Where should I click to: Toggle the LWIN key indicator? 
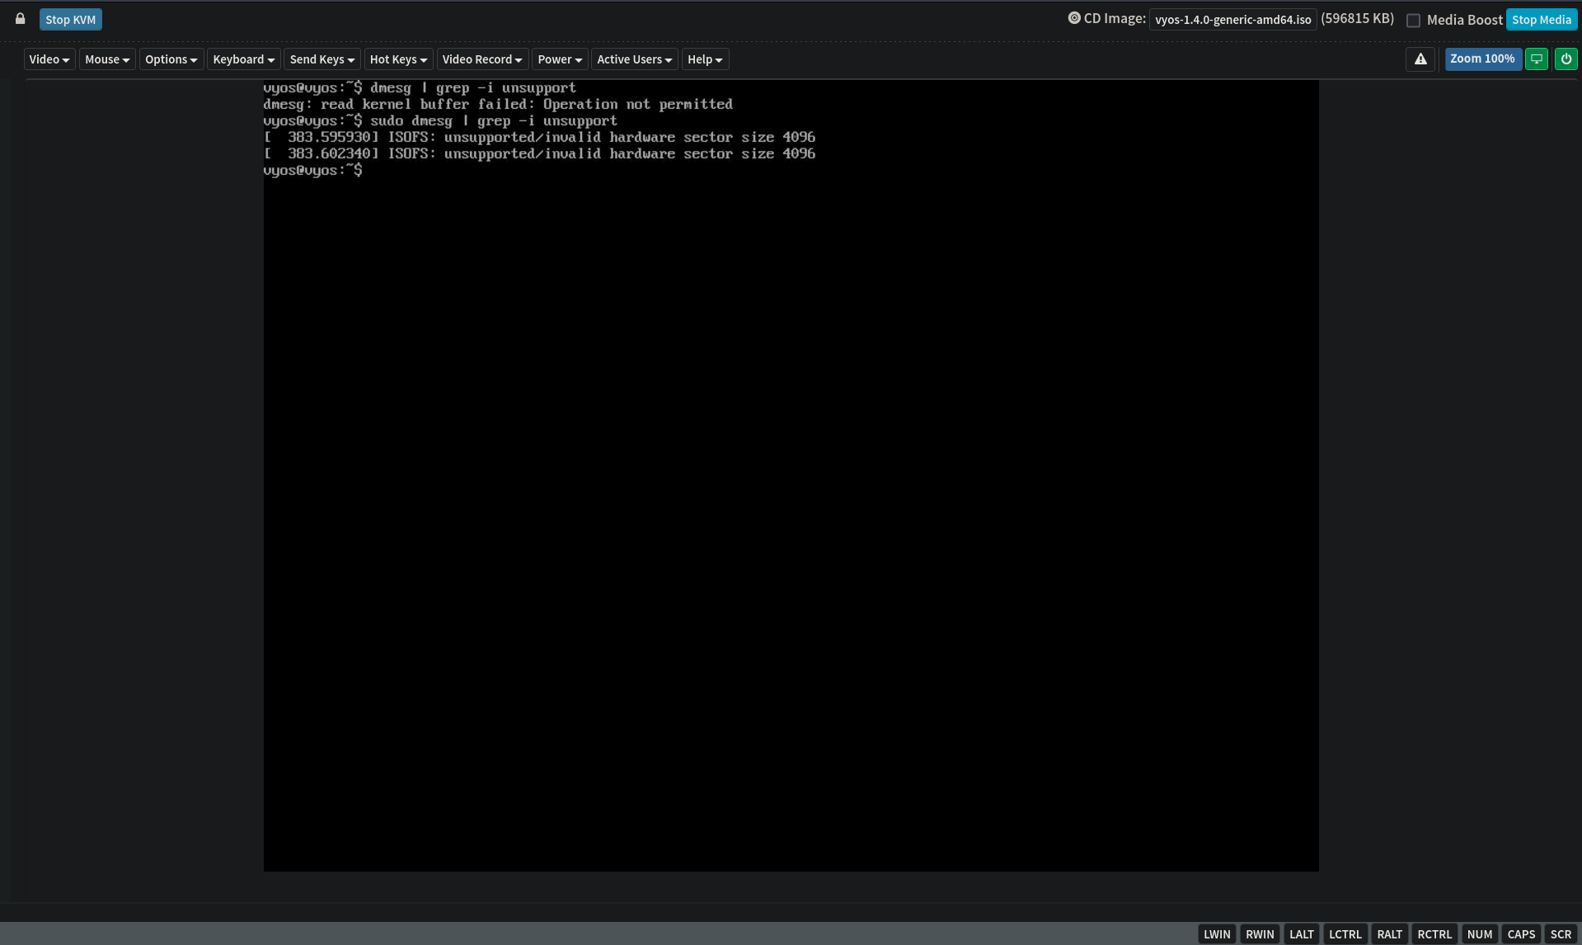click(1216, 934)
